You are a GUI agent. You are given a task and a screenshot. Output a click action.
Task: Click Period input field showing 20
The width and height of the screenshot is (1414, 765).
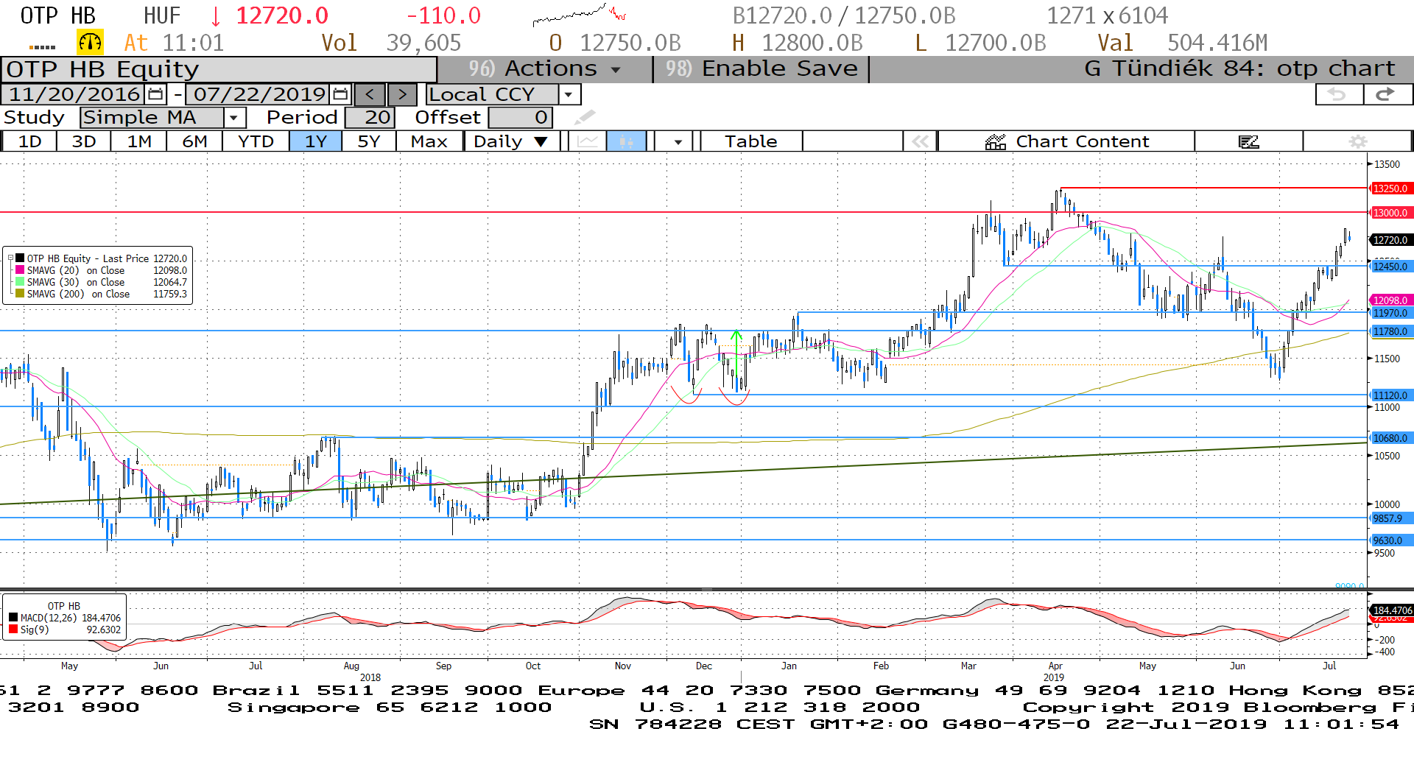pos(370,117)
